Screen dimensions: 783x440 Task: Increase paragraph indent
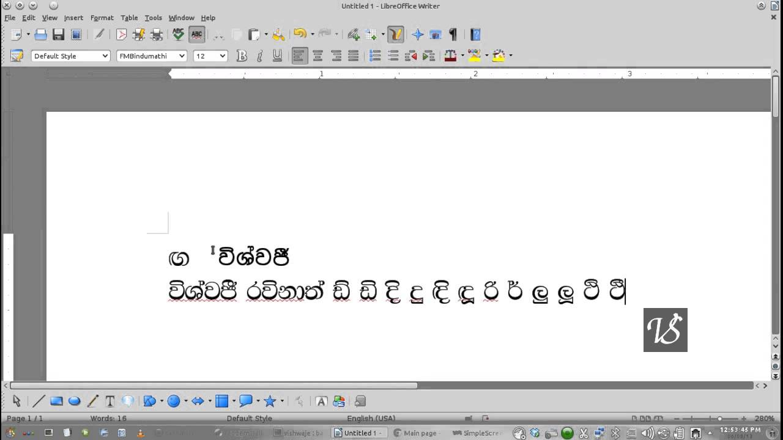coord(429,56)
